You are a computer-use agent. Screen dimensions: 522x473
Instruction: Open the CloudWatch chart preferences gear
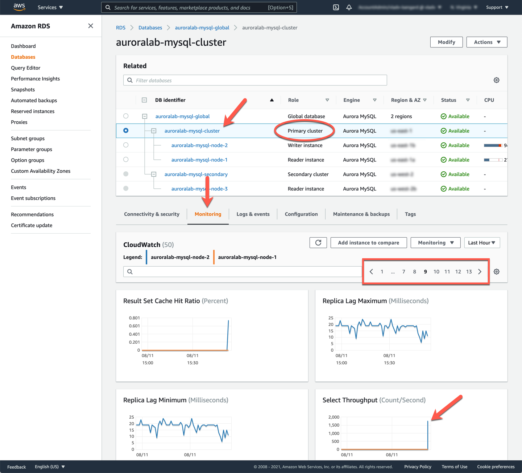pos(496,271)
